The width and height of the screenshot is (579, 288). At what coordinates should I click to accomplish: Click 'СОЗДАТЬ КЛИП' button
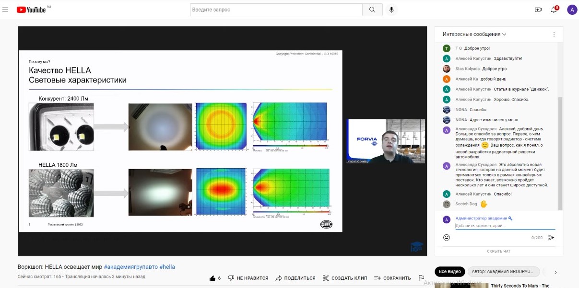tap(344, 278)
